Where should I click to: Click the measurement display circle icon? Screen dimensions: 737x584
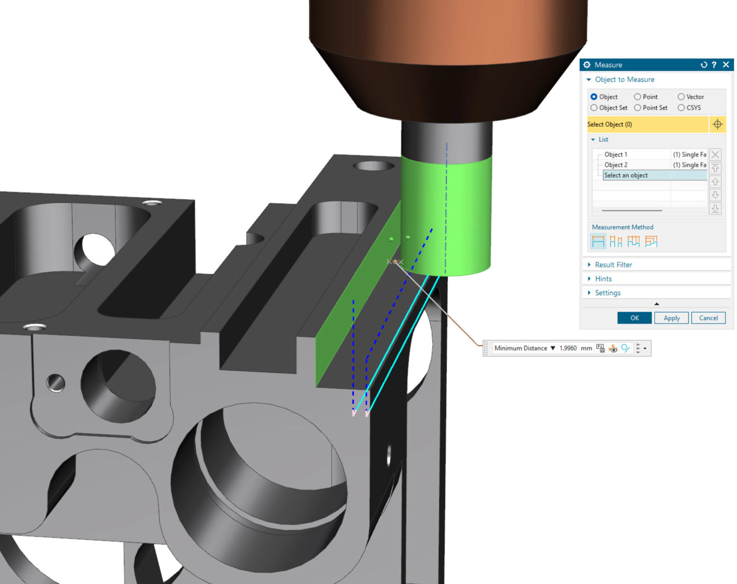click(x=625, y=348)
